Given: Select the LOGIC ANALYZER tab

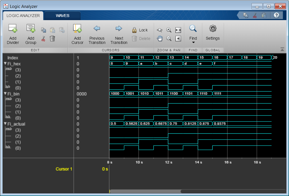Looking at the screenshot, I should coord(23,16).
